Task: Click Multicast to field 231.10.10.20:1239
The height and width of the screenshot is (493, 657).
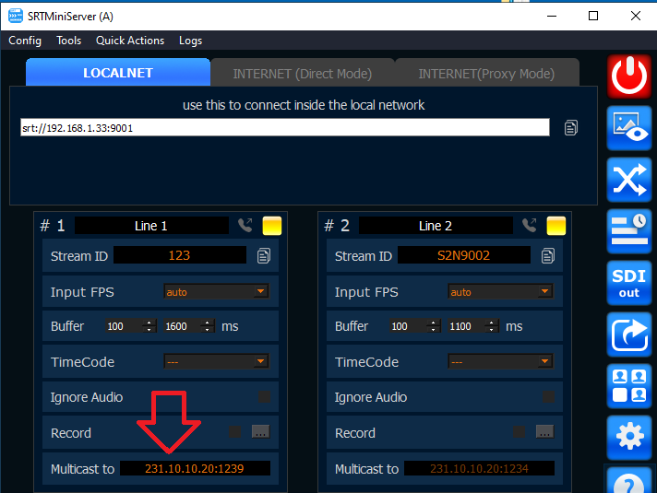Action: pyautogui.click(x=195, y=468)
